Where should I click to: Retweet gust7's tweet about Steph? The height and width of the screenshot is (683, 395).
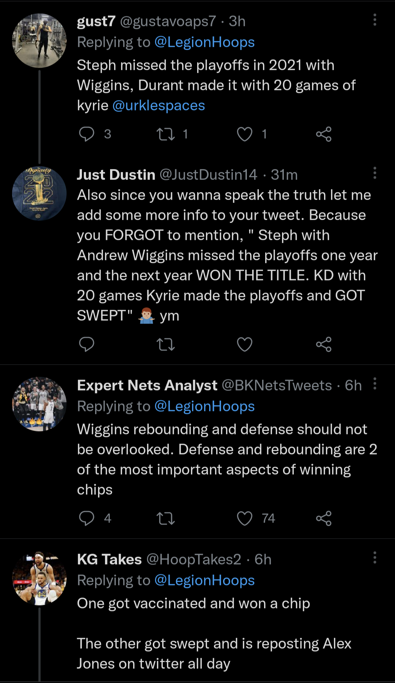coord(166,134)
